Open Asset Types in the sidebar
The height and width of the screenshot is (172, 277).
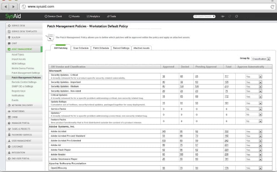click(x=18, y=55)
